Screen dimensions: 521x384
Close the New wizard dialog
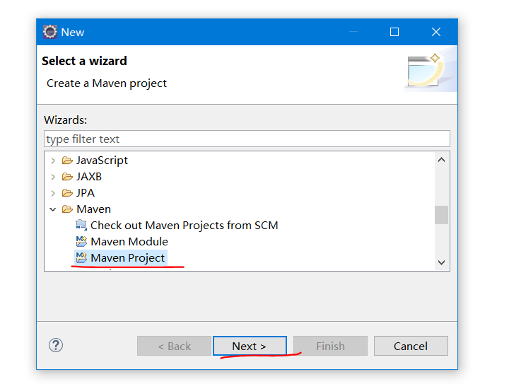(x=436, y=32)
